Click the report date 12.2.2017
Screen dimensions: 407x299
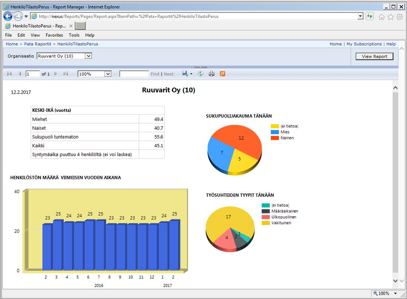click(21, 92)
